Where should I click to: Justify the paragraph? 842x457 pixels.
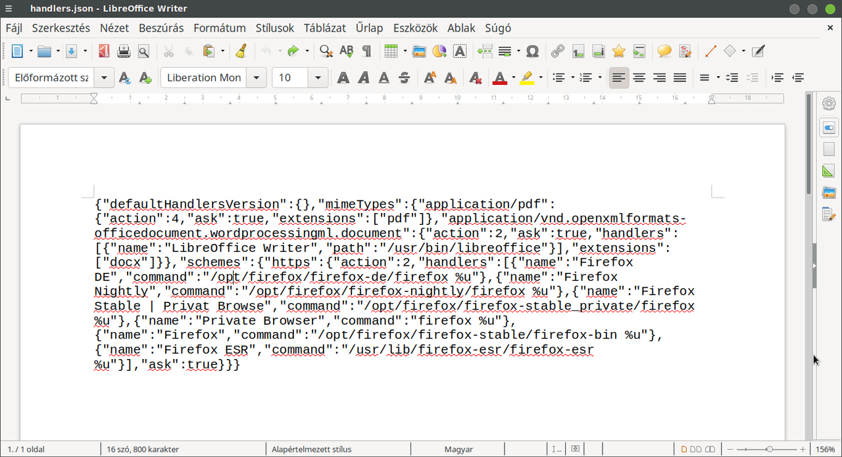680,78
